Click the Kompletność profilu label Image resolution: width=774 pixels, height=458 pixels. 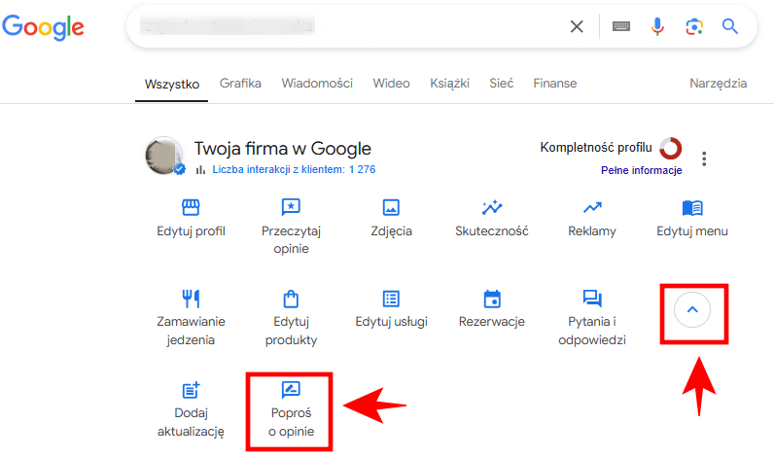click(x=596, y=147)
